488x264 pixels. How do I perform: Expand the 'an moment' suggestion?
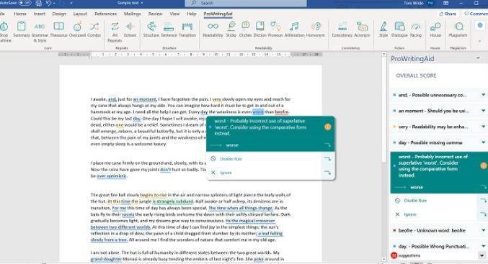click(x=484, y=111)
